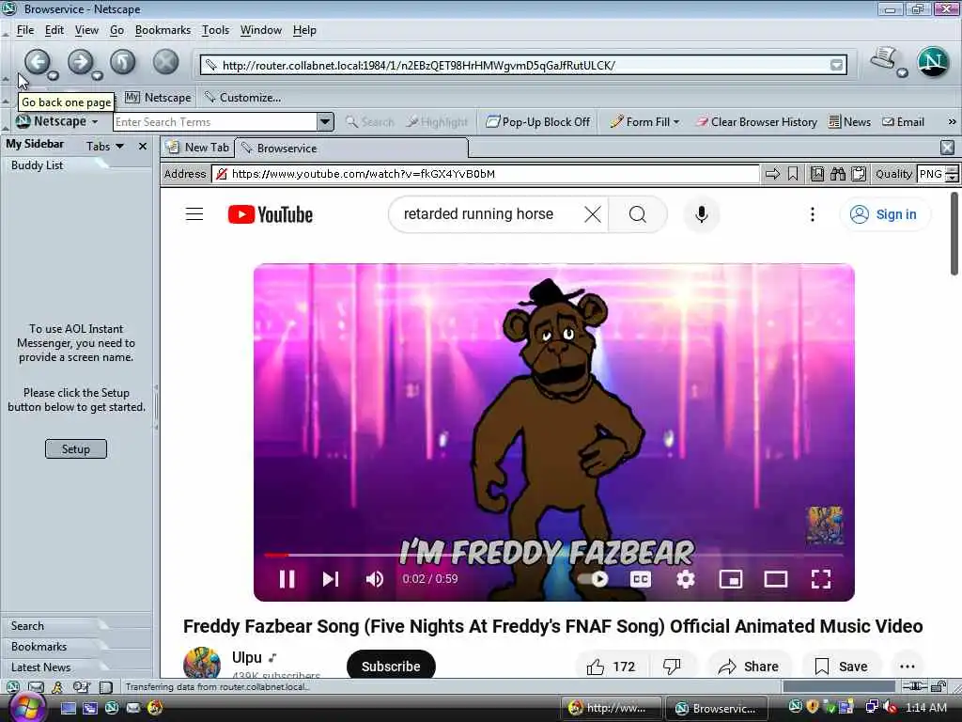The width and height of the screenshot is (962, 722).
Task: Open YouTube settings three-dot menu
Action: [813, 214]
